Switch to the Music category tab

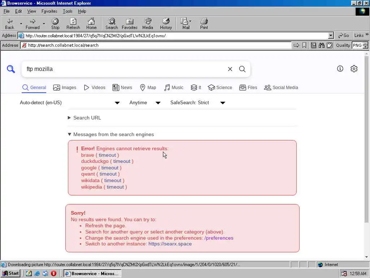click(173, 88)
